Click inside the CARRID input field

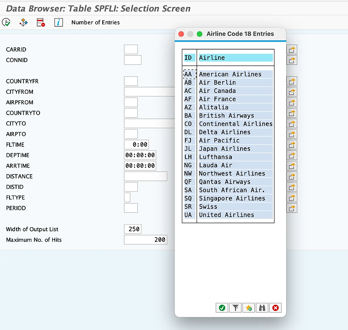130,49
